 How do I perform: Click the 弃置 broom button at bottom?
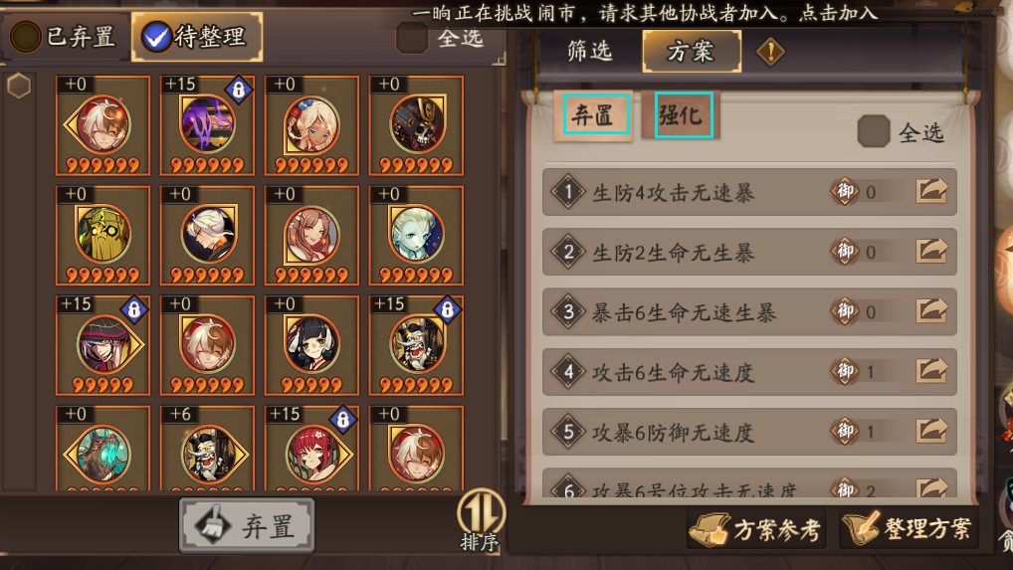click(x=247, y=525)
